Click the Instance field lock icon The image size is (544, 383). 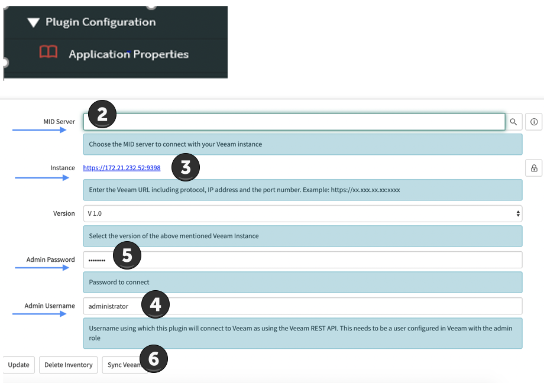pos(533,168)
